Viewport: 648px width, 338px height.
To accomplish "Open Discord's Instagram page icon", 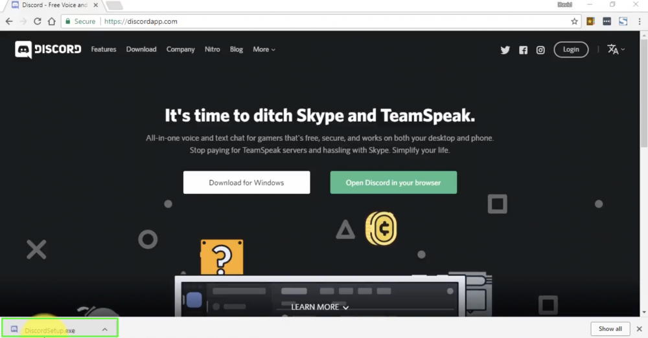I will tap(540, 50).
